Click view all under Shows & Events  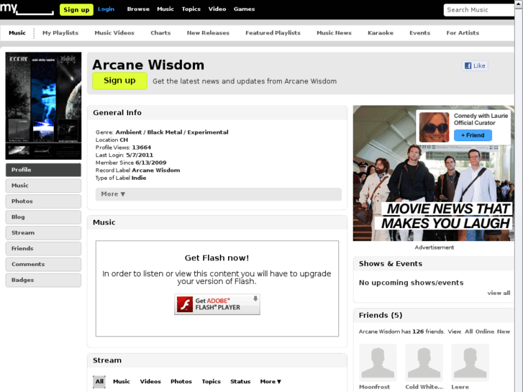499,293
